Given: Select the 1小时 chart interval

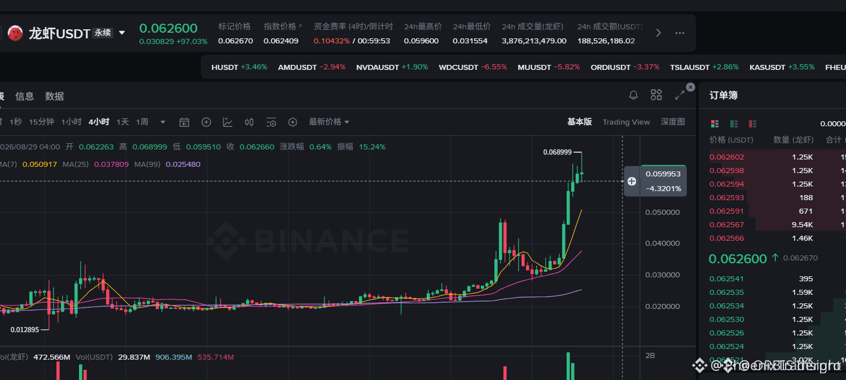Looking at the screenshot, I should click(x=71, y=122).
